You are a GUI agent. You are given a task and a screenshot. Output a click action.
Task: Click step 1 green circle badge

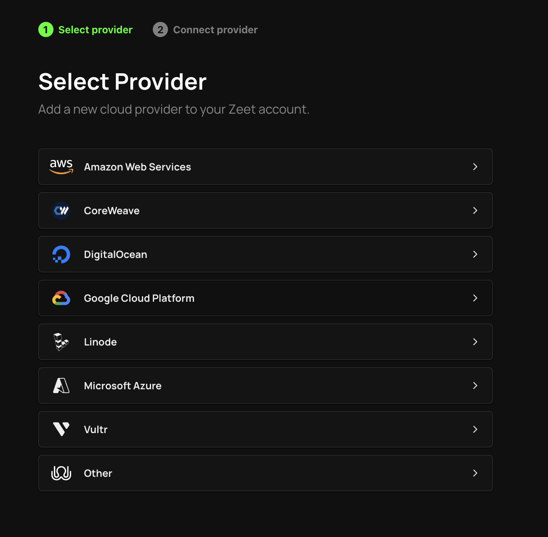pos(46,29)
